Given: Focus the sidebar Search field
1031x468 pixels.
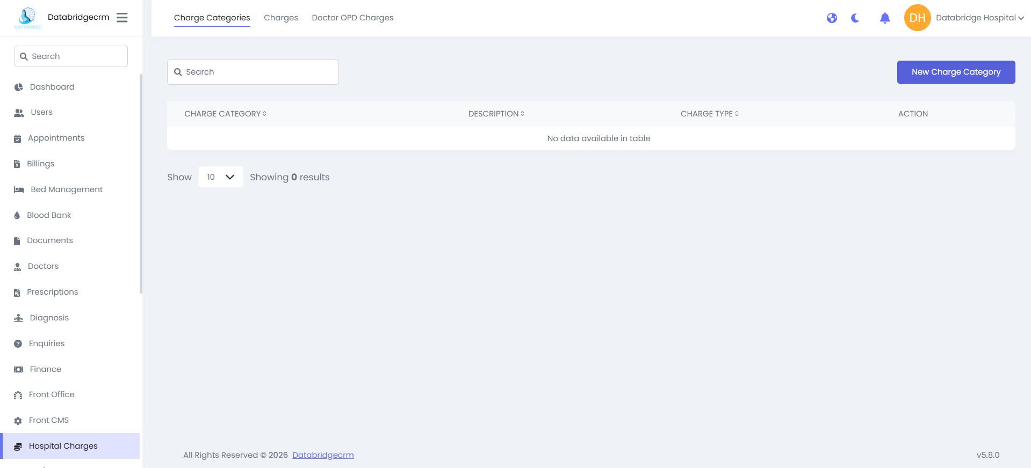Looking at the screenshot, I should point(71,56).
